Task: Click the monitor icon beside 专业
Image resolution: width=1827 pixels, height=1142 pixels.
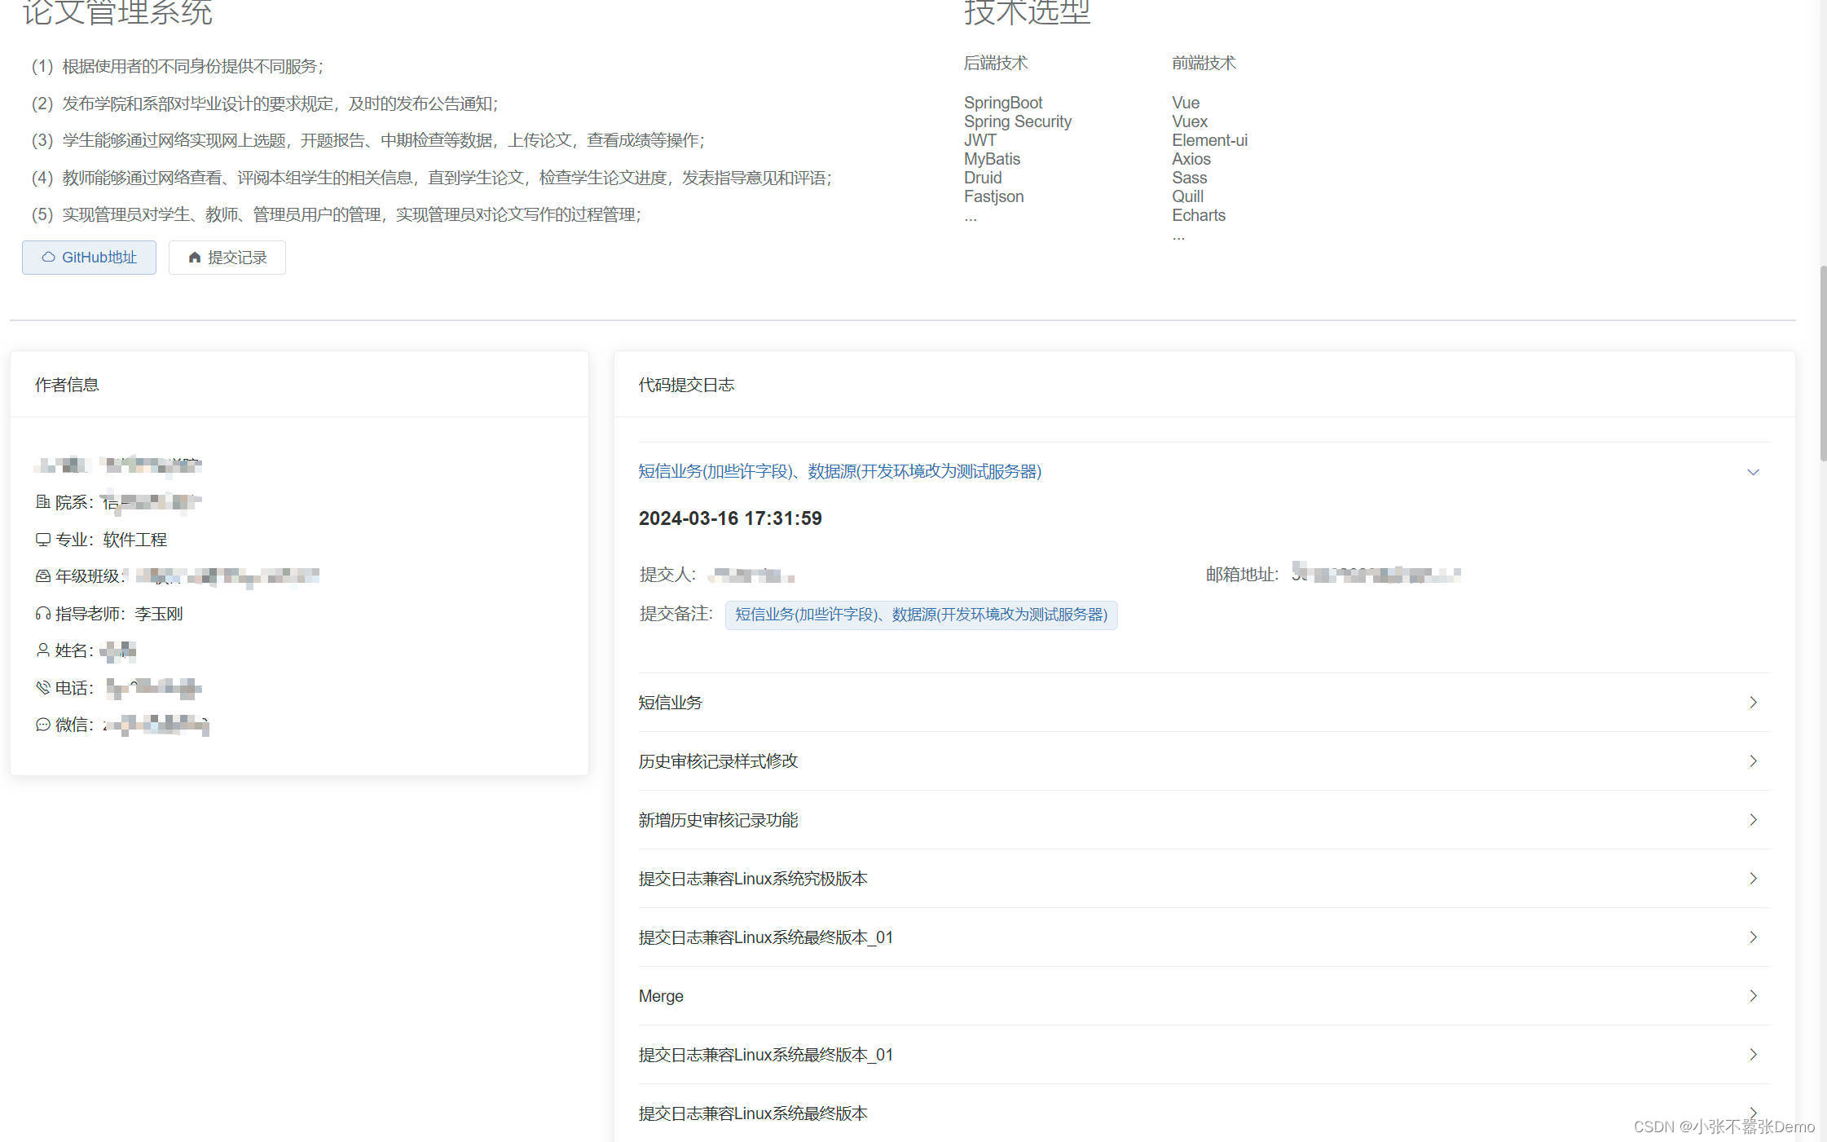Action: coord(42,540)
